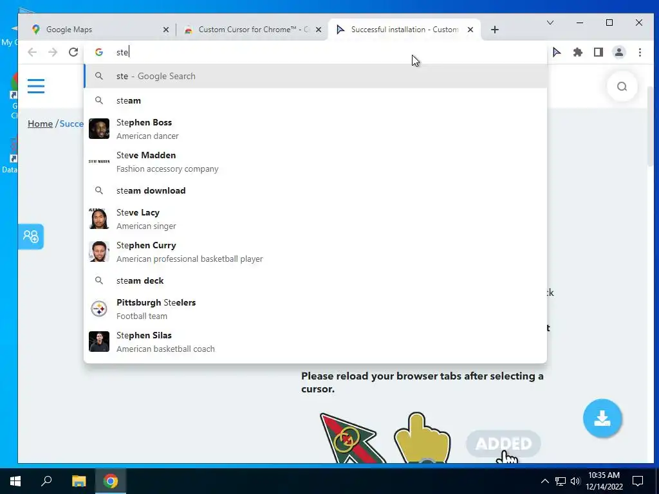The image size is (659, 494).
Task: Click the page search magnifier button
Action: coord(622,87)
